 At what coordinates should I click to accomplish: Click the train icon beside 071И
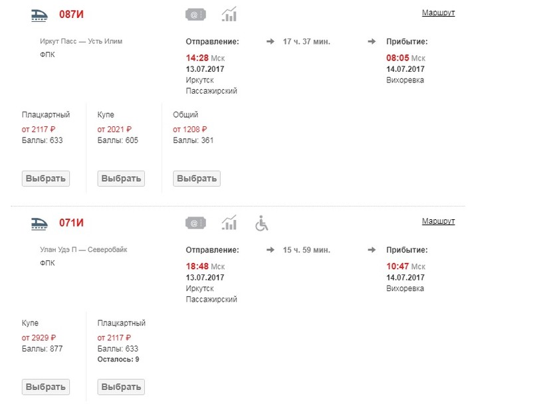coord(42,223)
